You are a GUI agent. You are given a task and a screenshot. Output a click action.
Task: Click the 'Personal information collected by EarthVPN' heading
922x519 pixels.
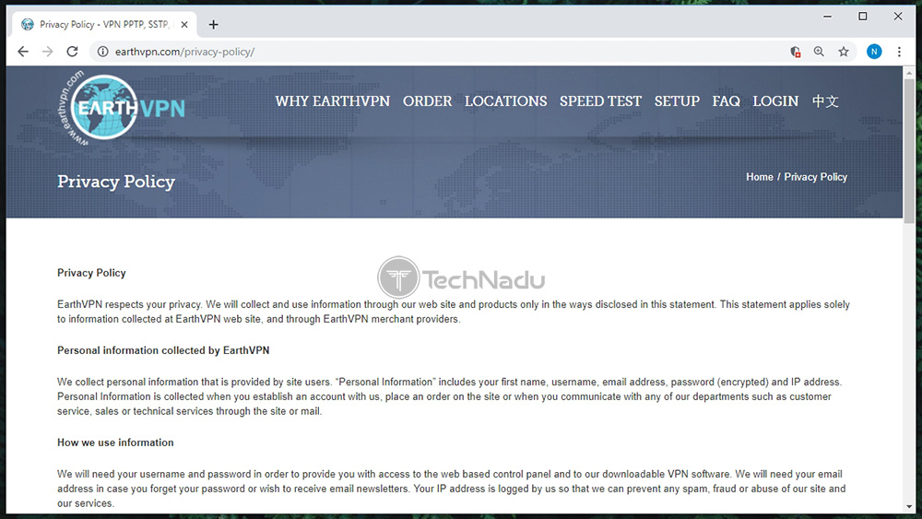pyautogui.click(x=163, y=350)
